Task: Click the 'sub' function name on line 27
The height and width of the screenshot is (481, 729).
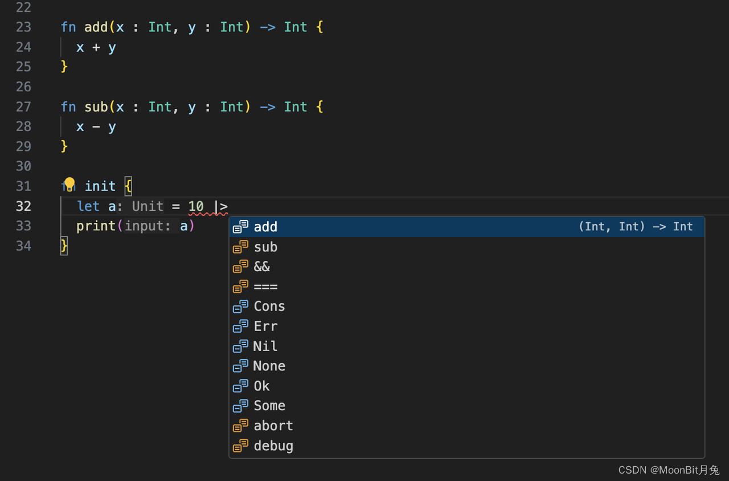Action: click(x=96, y=107)
